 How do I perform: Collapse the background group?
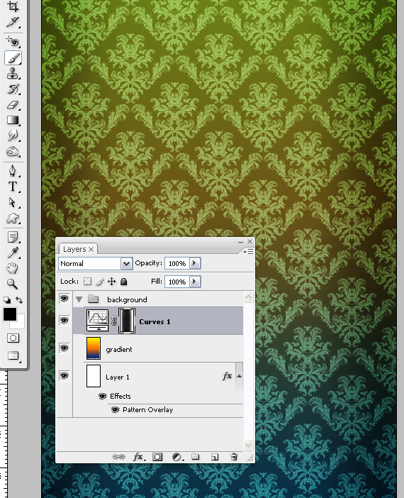(x=79, y=299)
